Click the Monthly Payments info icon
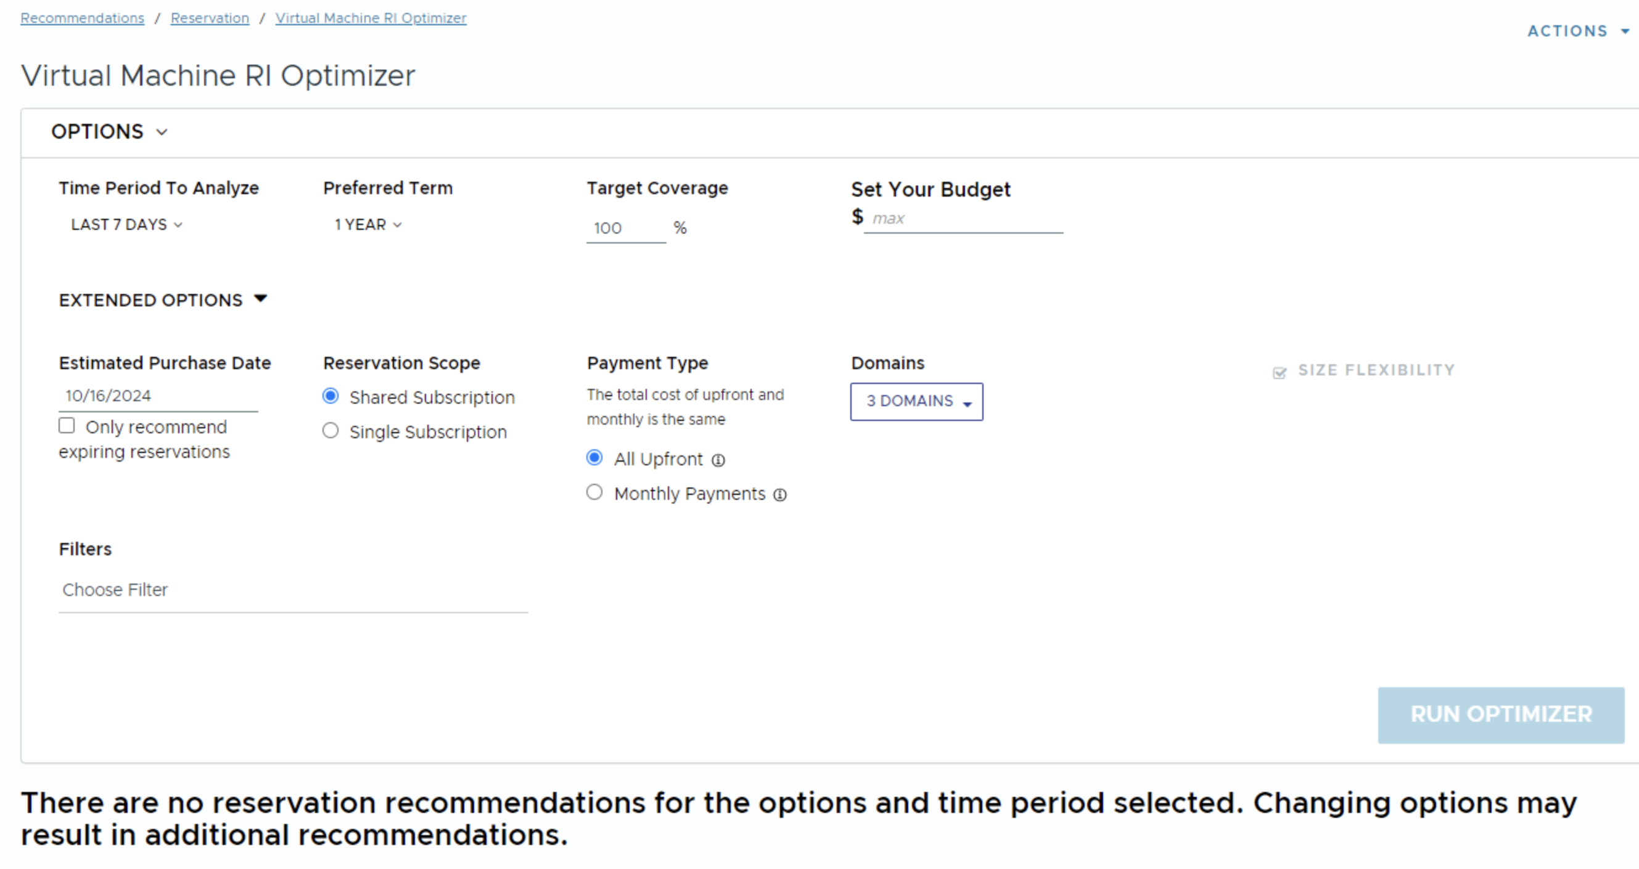The width and height of the screenshot is (1639, 869). pyautogui.click(x=779, y=494)
